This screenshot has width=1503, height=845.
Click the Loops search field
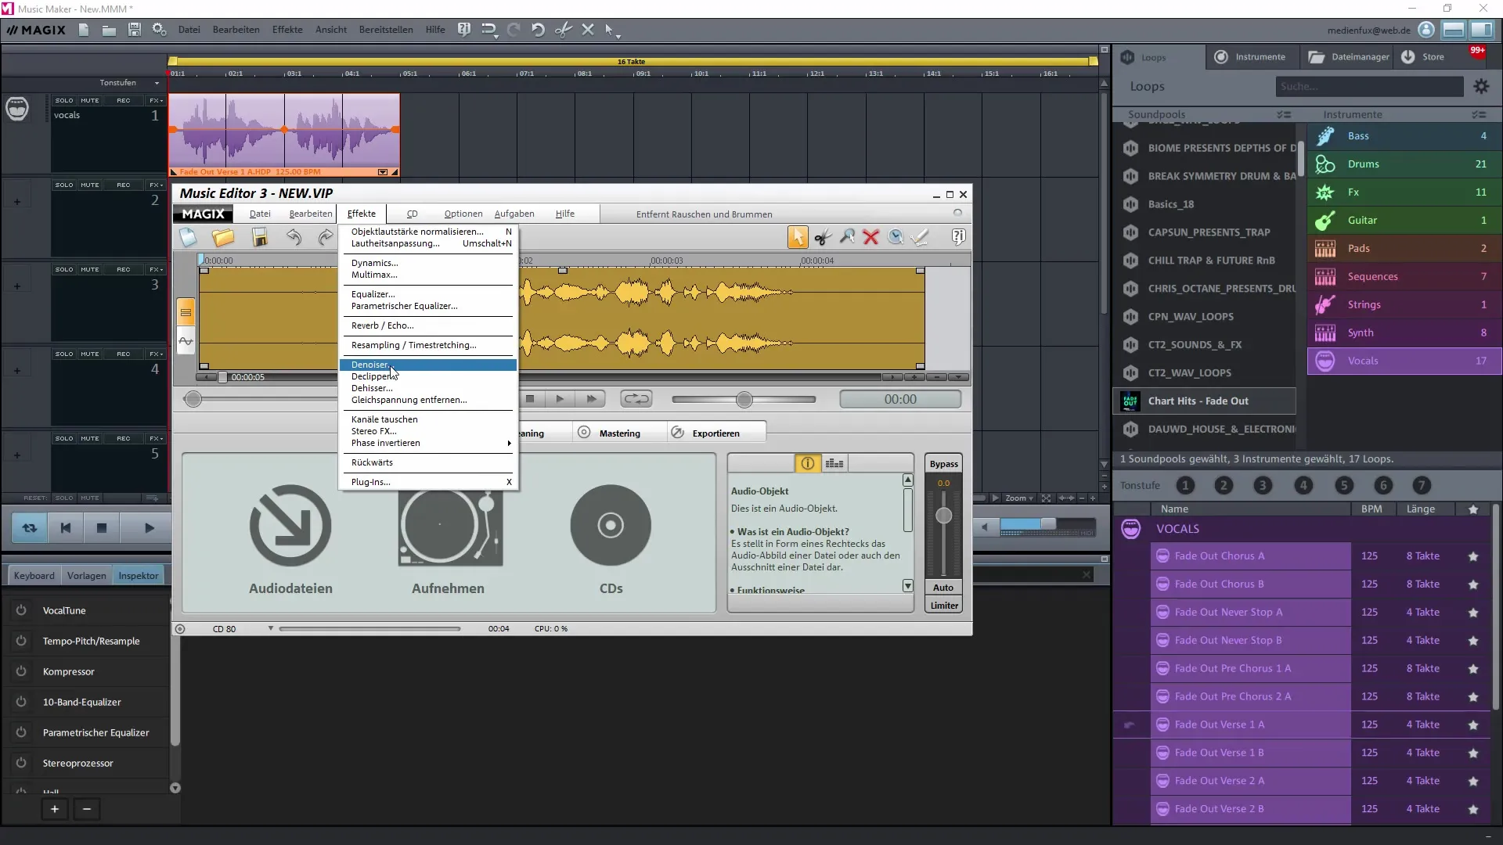(x=1369, y=87)
